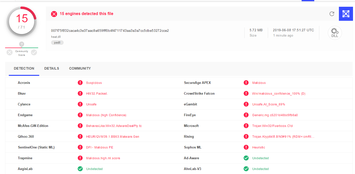Click the DLL file type icon
355x174 pixels.
(335, 33)
